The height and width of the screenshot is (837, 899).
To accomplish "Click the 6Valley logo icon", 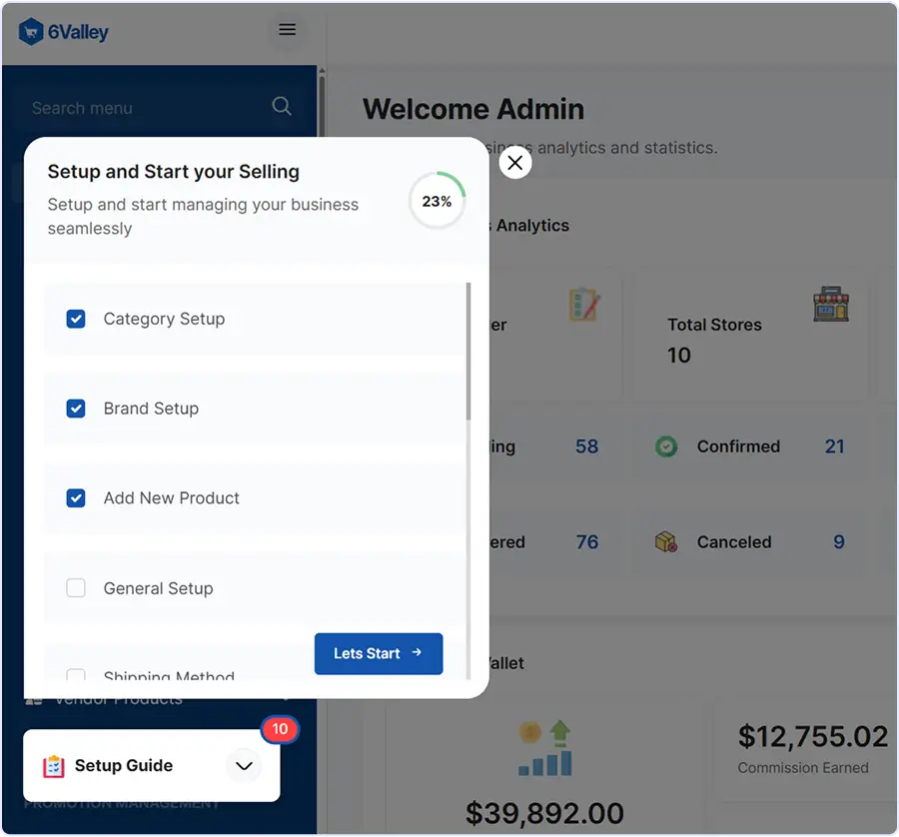I will 31,32.
